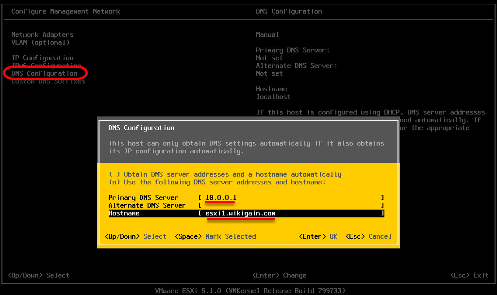Image resolution: width=497 pixels, height=295 pixels.
Task: Click <Enter> OK in the dialog
Action: 318,236
